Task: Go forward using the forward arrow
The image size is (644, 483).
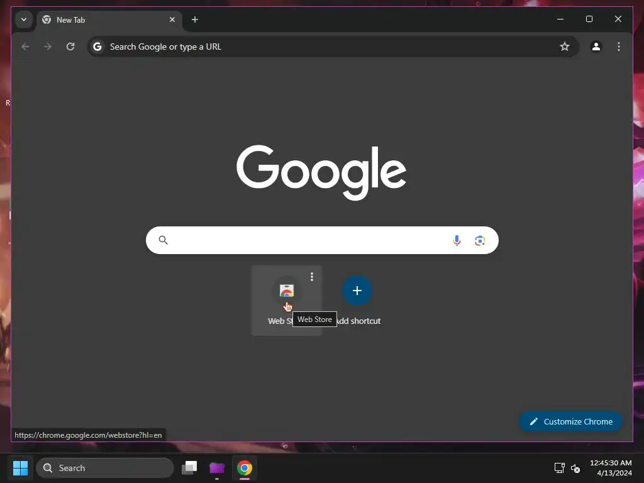Action: pyautogui.click(x=48, y=47)
